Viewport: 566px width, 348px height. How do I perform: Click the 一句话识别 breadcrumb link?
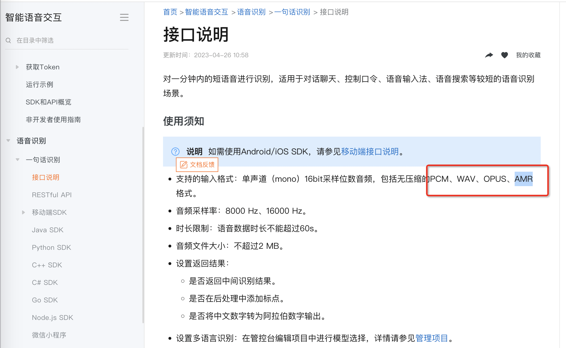point(292,12)
